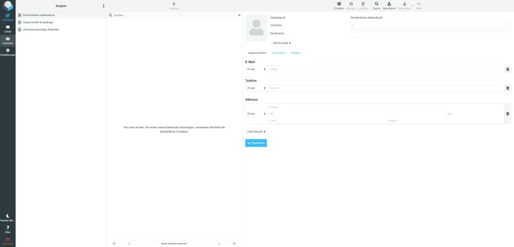514x247 pixels.
Task: Click the Roundcube logo
Action: point(8,6)
